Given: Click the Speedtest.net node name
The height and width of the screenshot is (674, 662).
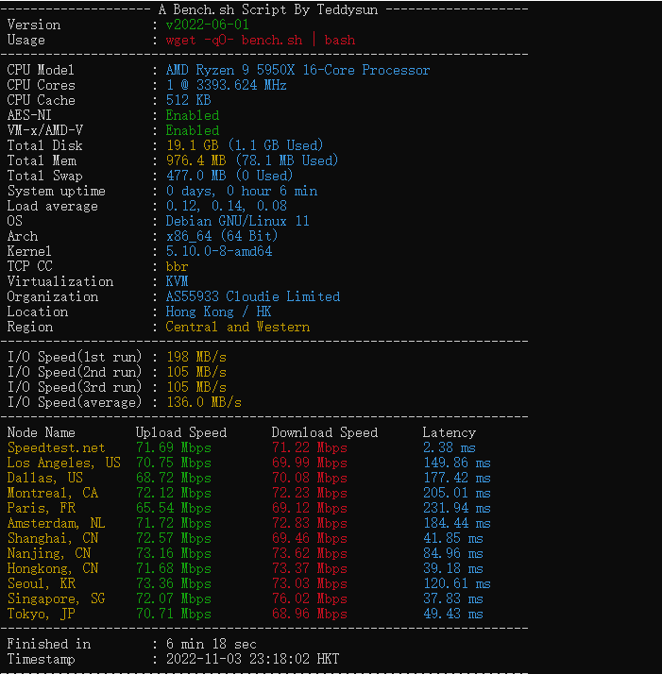Looking at the screenshot, I should pyautogui.click(x=56, y=447).
